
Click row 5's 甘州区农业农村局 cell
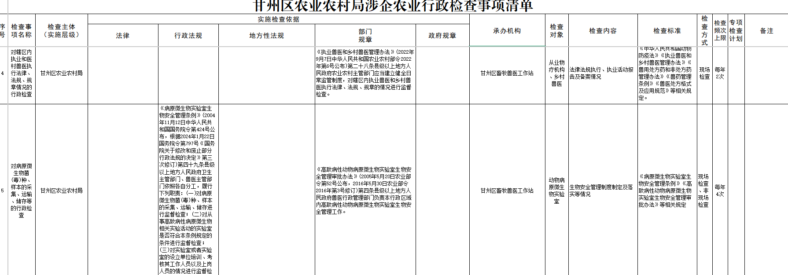tap(61, 191)
